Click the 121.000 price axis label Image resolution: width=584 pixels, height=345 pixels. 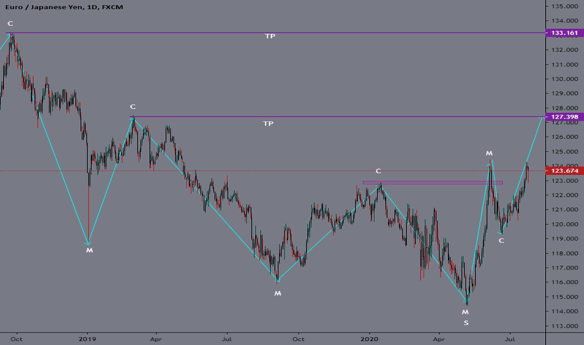click(565, 210)
